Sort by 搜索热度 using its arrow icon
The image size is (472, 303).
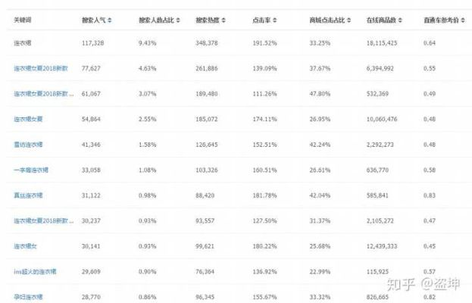coord(223,20)
